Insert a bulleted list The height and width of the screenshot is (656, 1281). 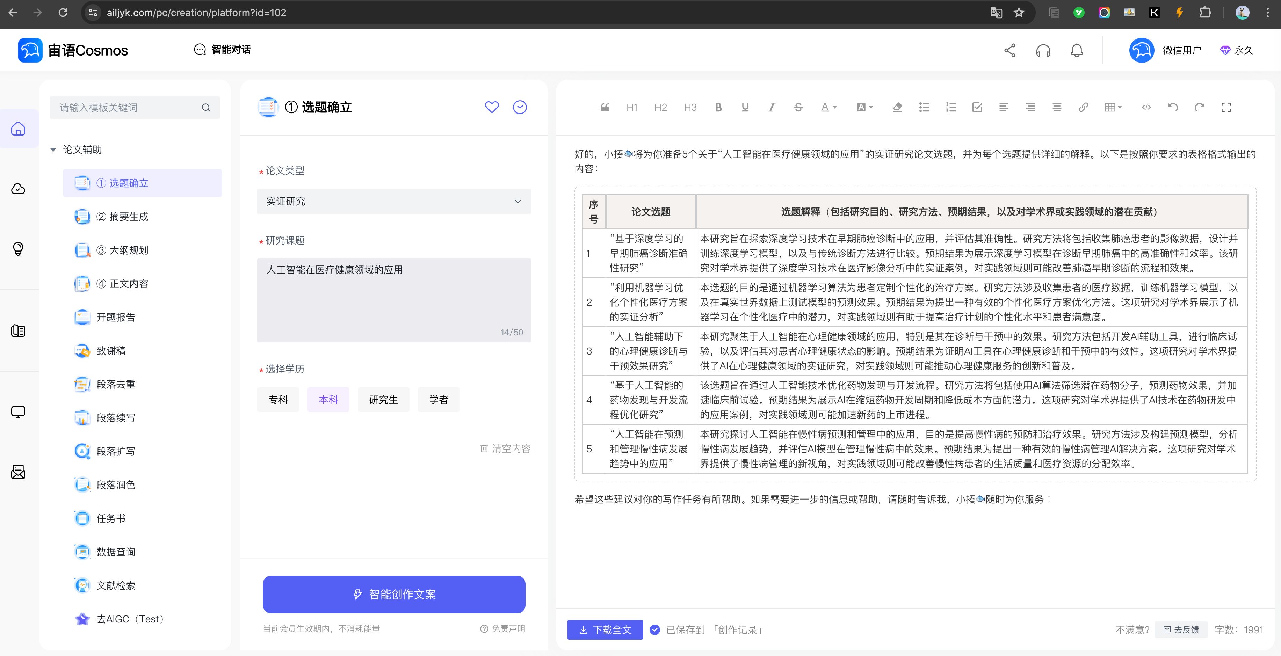[x=924, y=107]
